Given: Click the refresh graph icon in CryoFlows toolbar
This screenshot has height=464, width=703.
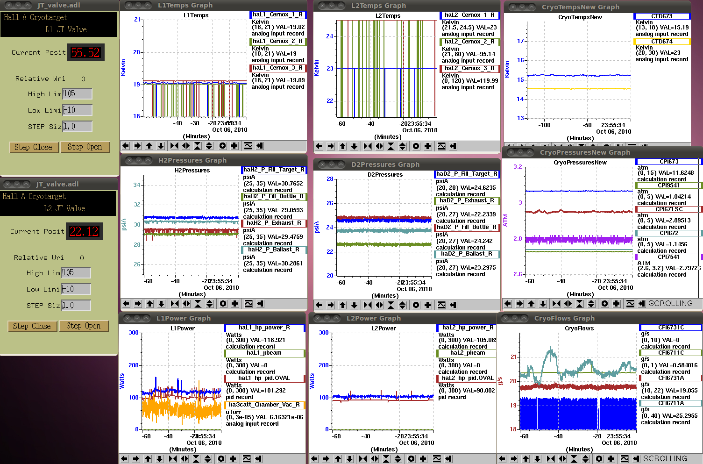Looking at the screenshot, I should coord(625,459).
